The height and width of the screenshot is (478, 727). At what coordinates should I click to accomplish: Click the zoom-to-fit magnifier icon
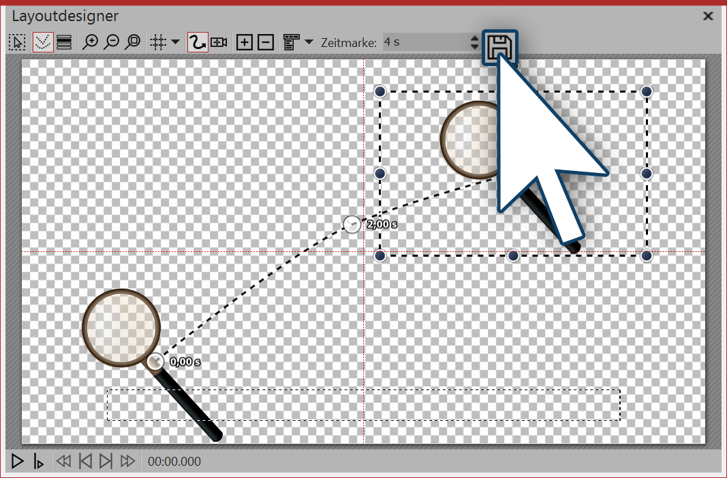(133, 42)
